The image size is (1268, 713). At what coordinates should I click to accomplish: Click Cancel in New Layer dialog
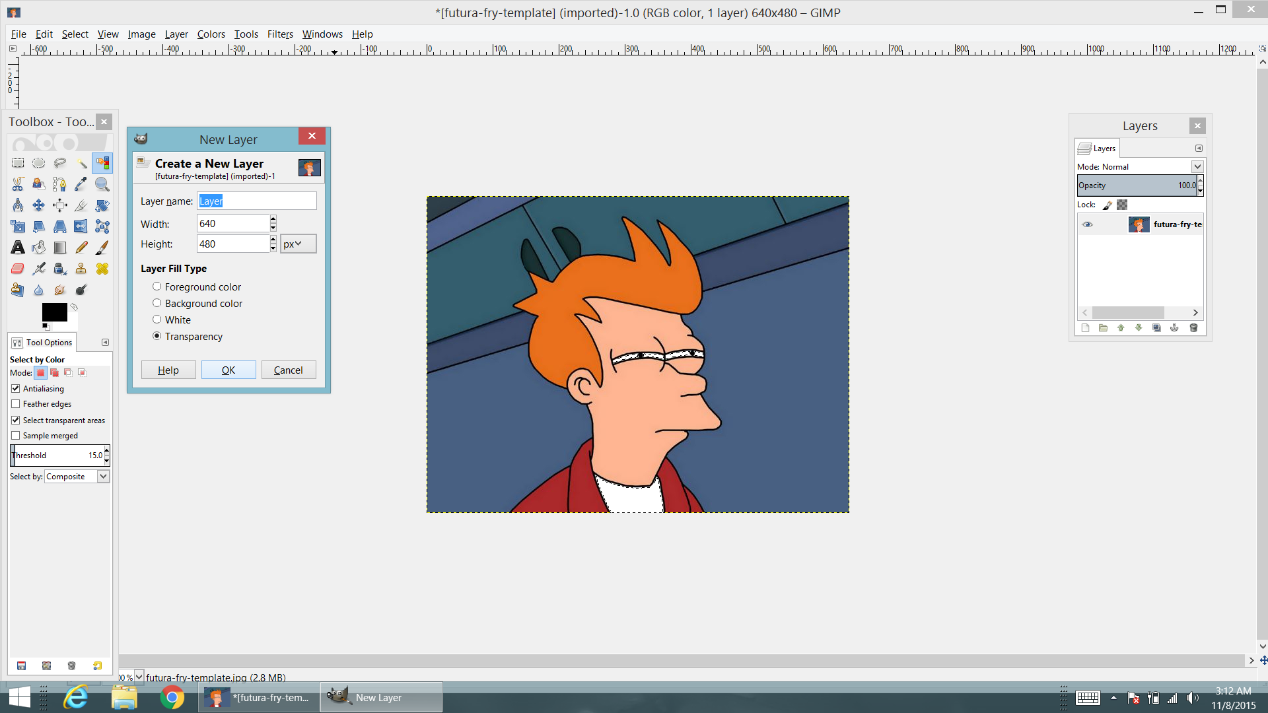[x=289, y=370]
